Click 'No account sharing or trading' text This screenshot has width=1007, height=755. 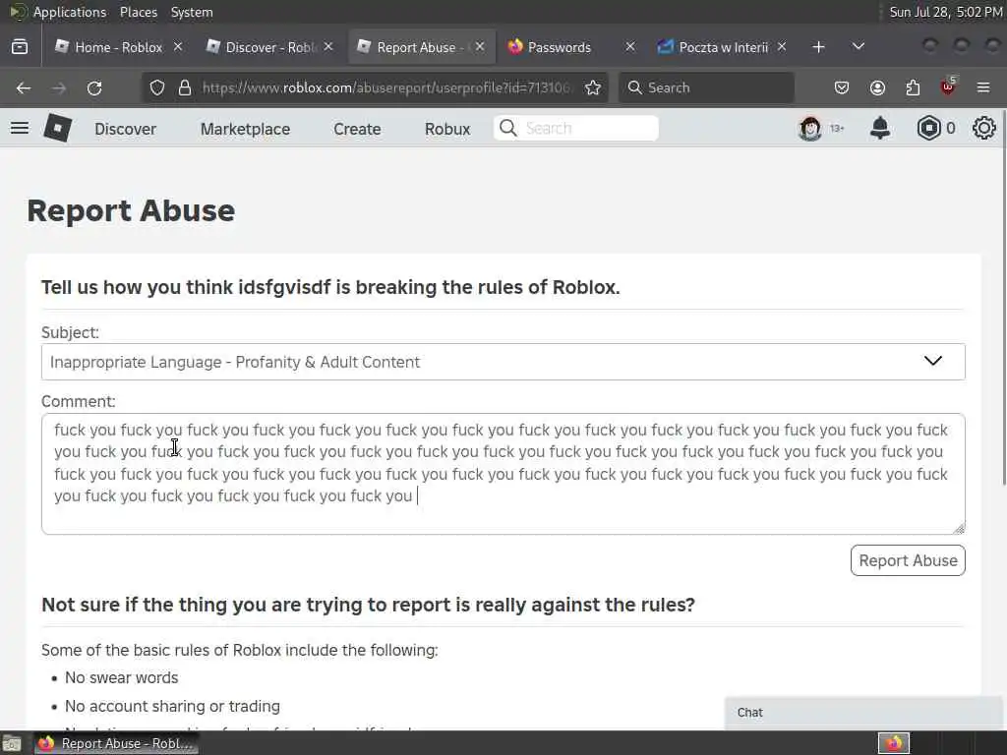172,706
